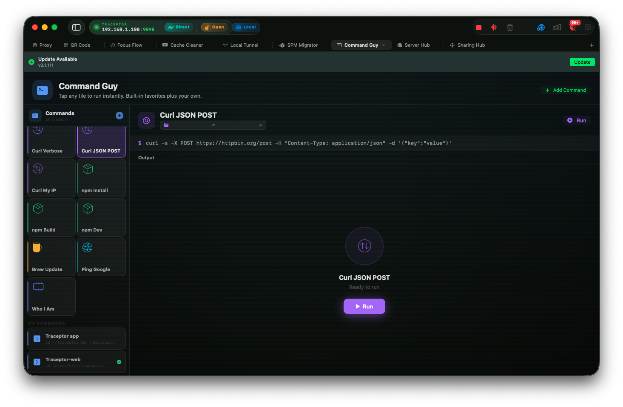The image size is (623, 407).
Task: Switch to the Local Tunnel tab
Action: coord(241,45)
